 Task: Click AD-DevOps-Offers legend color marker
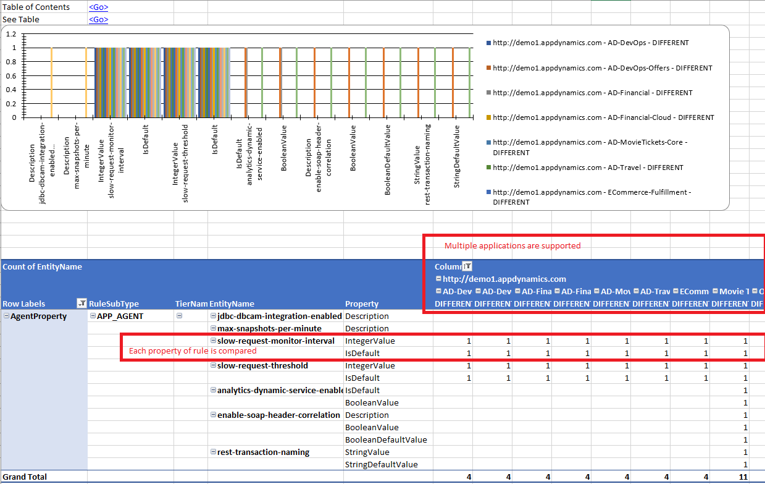coord(488,68)
